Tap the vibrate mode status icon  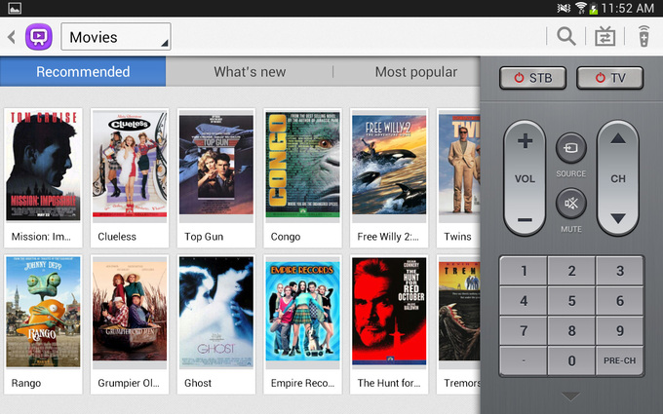point(564,8)
